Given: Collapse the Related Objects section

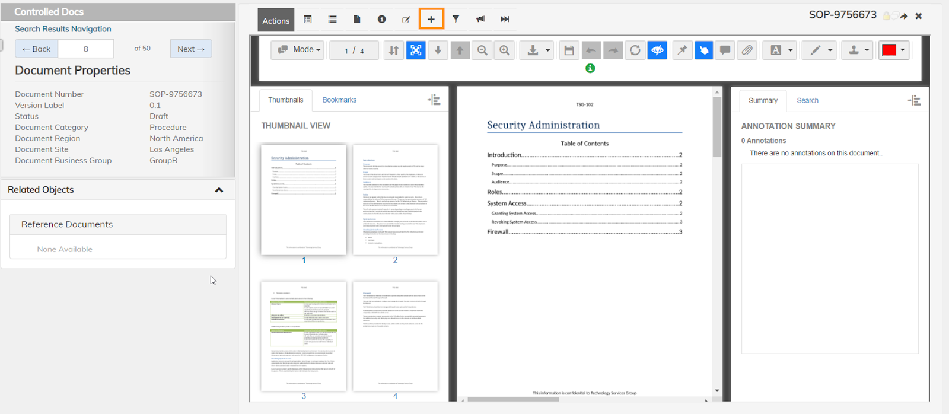Looking at the screenshot, I should pos(219,190).
